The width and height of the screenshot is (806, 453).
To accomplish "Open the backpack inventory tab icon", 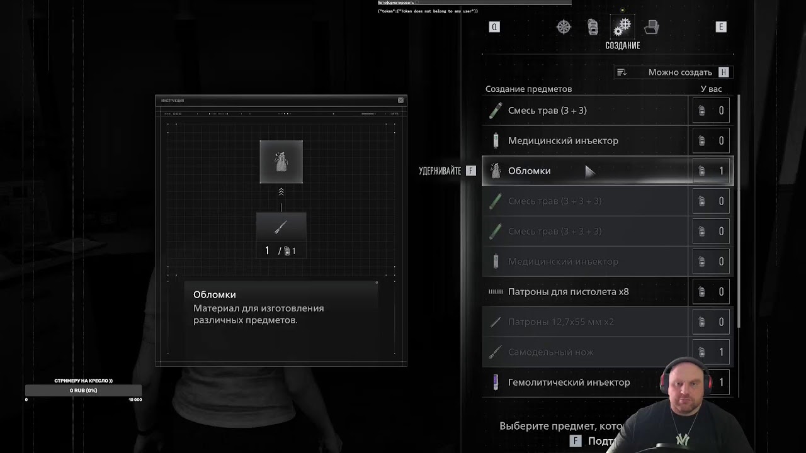I will (593, 27).
